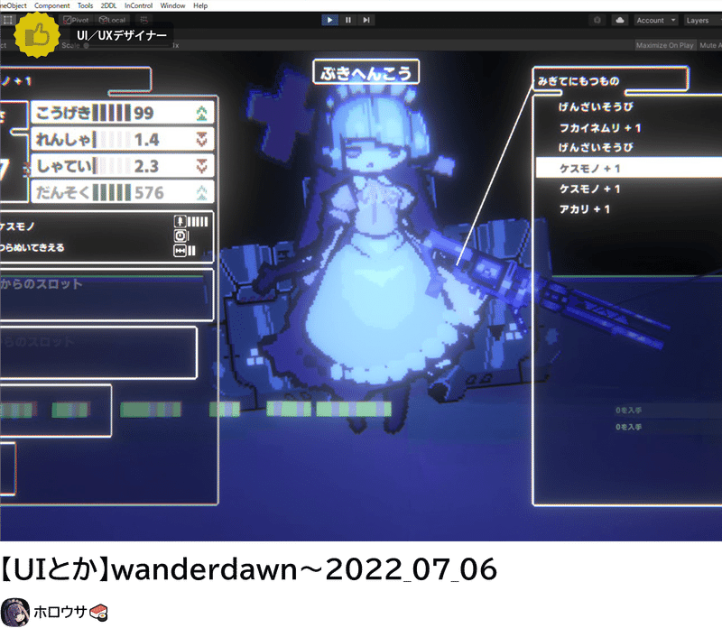722x628 pixels.
Task: Click the こうげき 99 stat row
Action: 123,113
